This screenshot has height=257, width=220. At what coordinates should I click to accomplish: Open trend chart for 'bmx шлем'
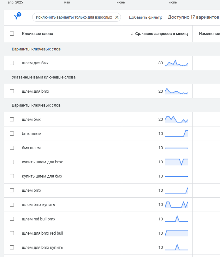pyautogui.click(x=176, y=134)
